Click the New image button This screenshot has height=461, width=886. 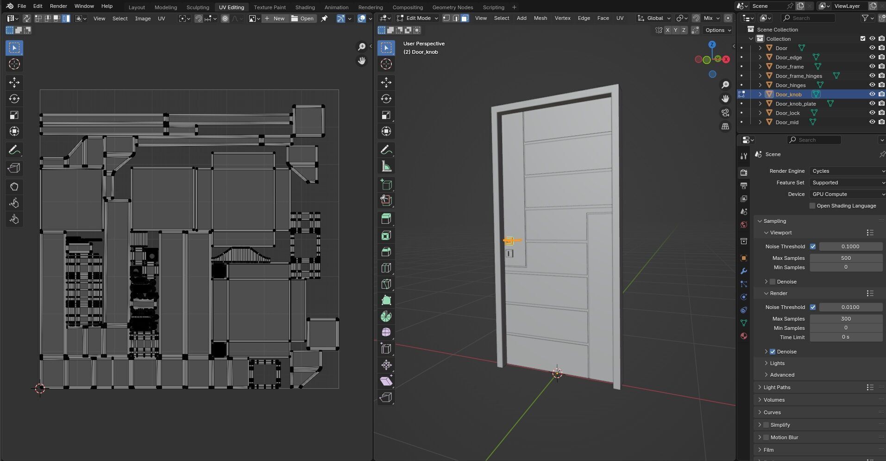click(x=274, y=19)
